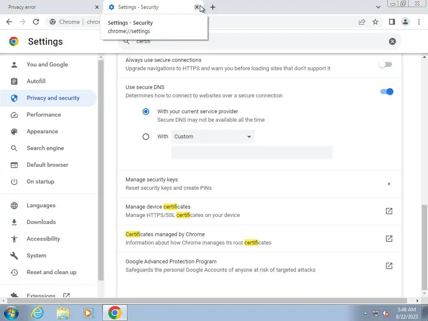Open the Custom DNS provider dropdown
428x321 pixels.
tap(212, 137)
